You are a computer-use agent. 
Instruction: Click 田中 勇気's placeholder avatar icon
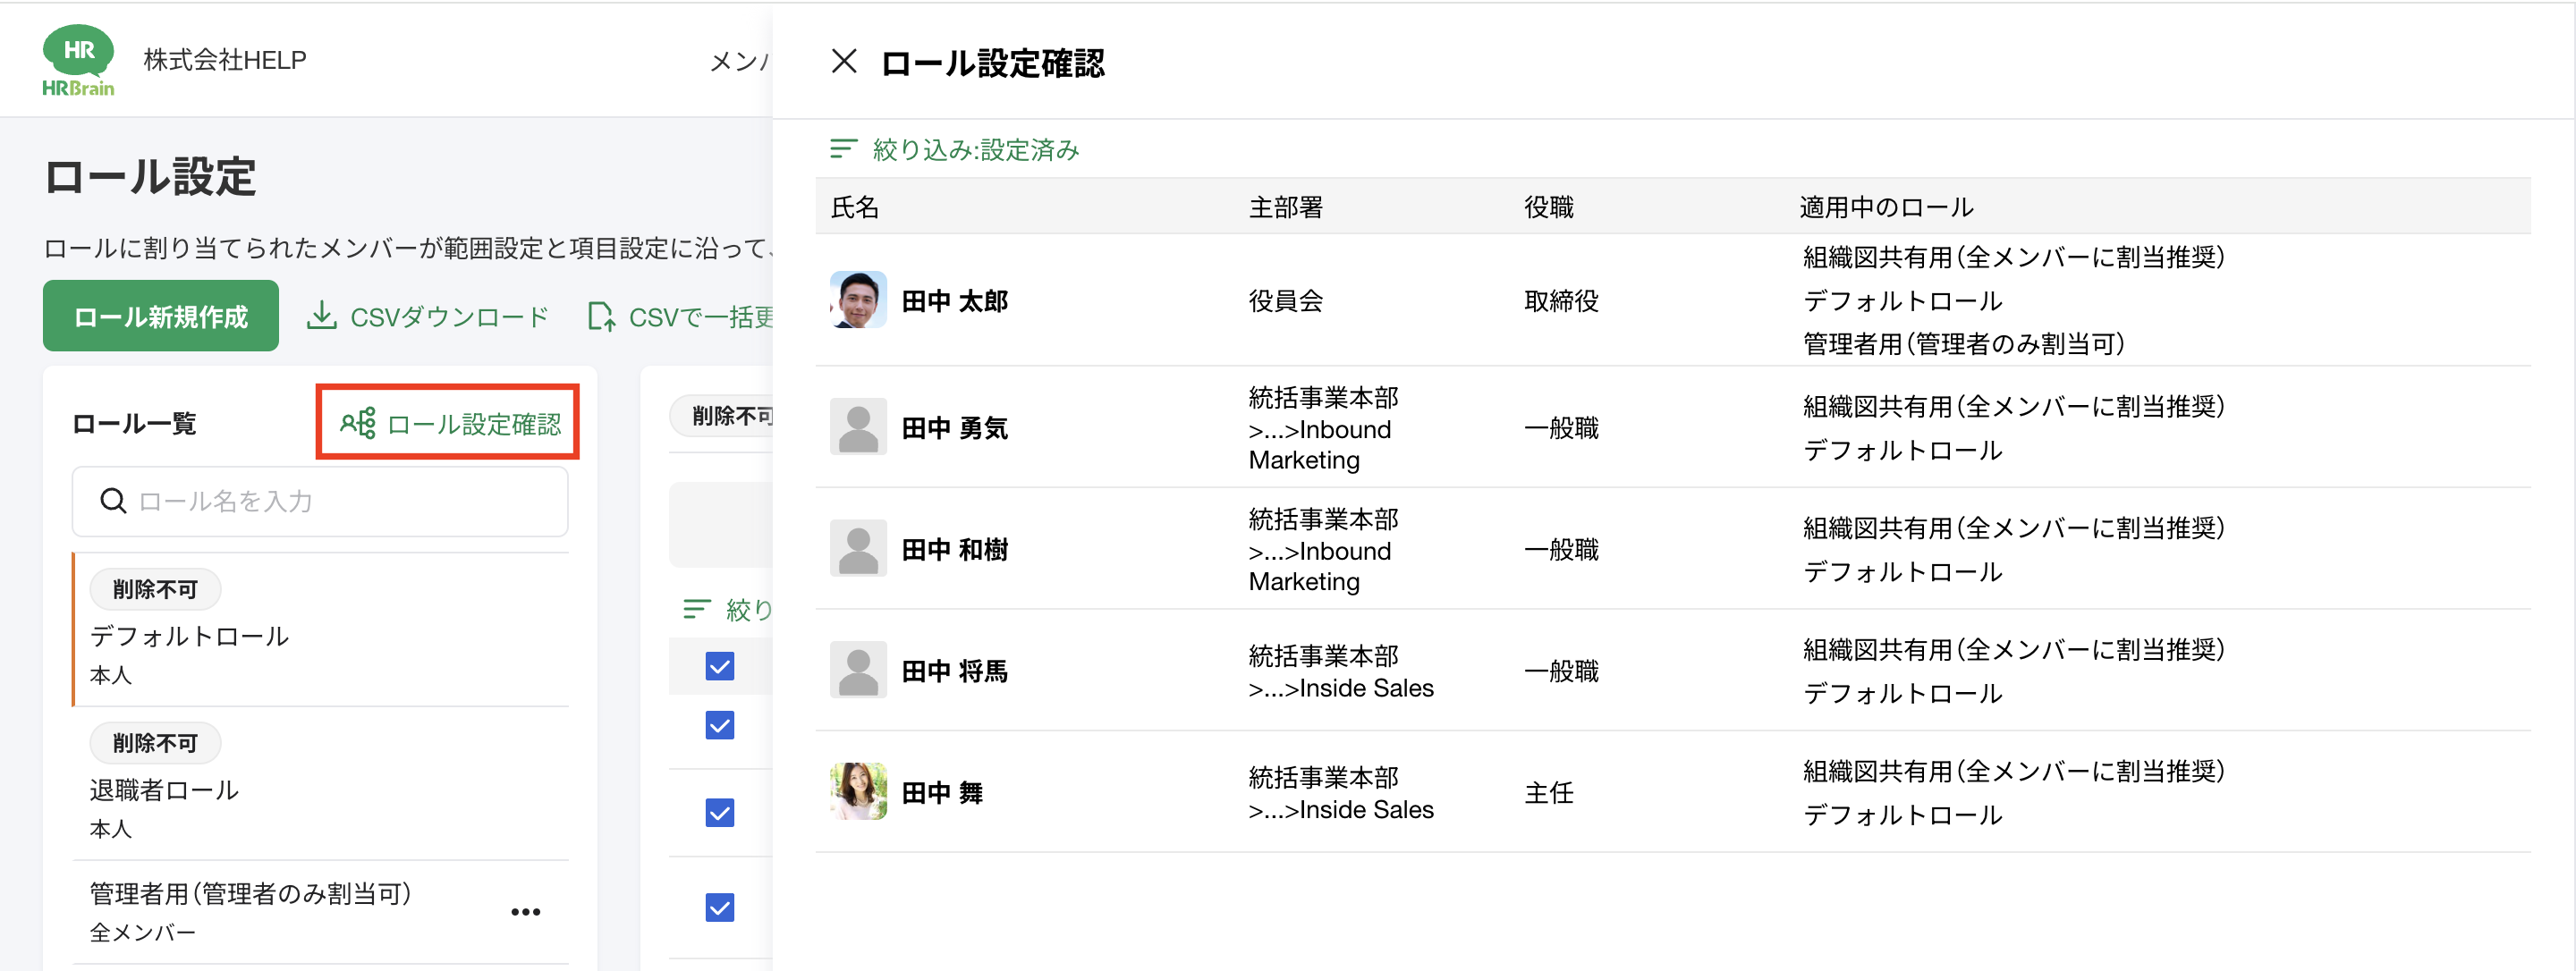click(x=857, y=427)
